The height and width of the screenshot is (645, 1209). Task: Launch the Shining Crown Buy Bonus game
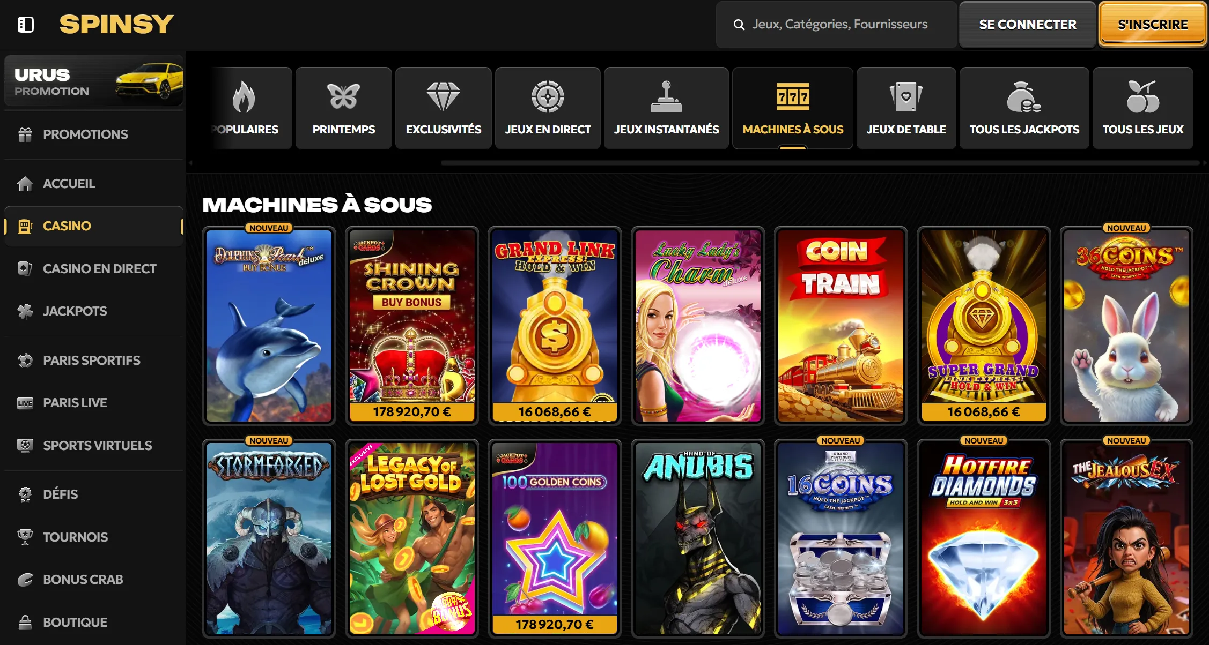412,326
